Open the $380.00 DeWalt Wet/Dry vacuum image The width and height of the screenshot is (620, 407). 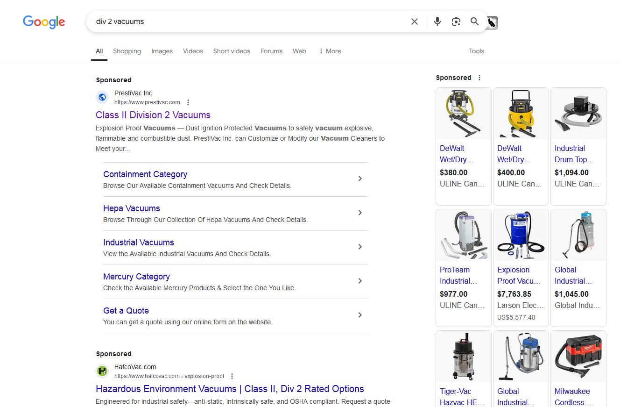(464, 114)
